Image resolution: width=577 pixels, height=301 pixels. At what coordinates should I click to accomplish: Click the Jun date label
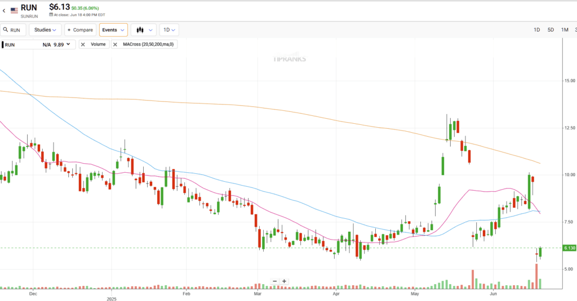[493, 294]
